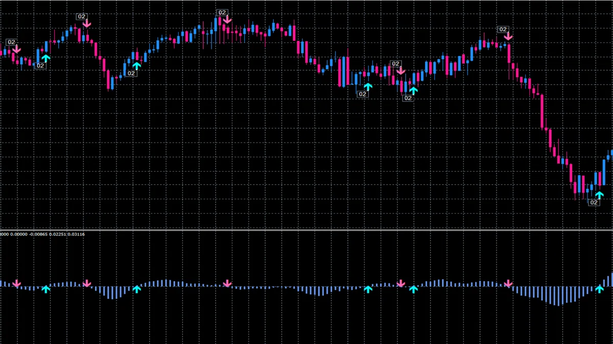Viewport: 613px width, 344px height.
Task: Click the sell arrow just before the steep sell-off
Action: click(x=508, y=36)
